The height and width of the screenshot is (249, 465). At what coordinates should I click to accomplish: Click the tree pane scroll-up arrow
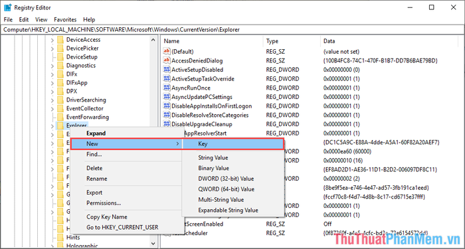[x=153, y=40]
